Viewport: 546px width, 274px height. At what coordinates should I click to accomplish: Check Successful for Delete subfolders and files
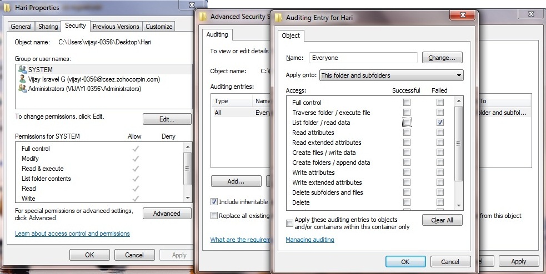click(407, 192)
